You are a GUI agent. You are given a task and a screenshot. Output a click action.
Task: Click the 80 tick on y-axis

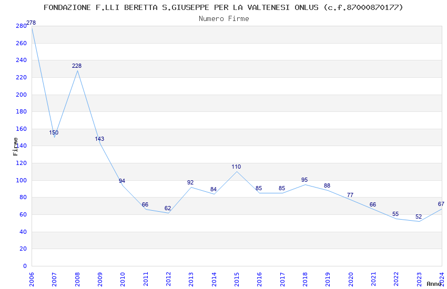tap(23, 198)
